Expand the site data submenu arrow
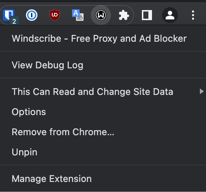206x192 pixels. (x=202, y=91)
